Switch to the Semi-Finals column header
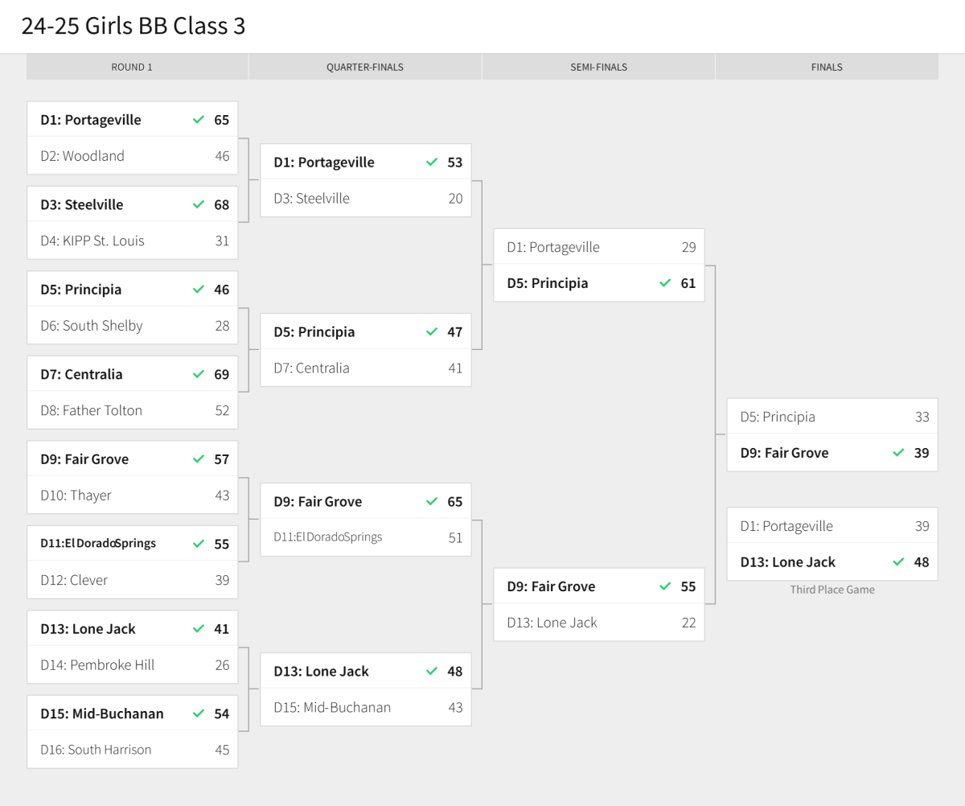Viewport: 965px width, 806px height. [598, 67]
